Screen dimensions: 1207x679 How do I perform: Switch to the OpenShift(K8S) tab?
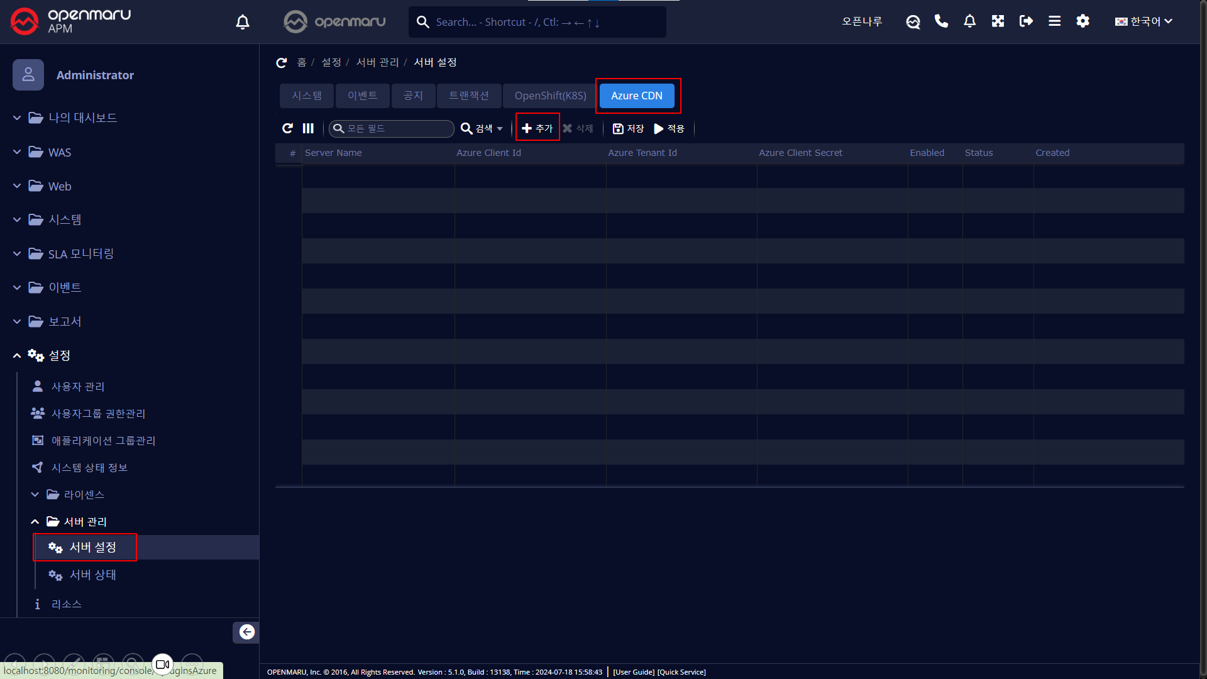[550, 96]
